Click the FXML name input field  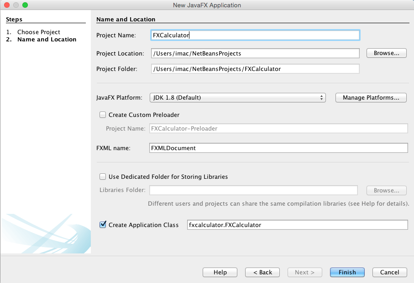click(278, 148)
